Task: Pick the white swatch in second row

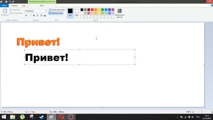Action: [x=82, y=13]
